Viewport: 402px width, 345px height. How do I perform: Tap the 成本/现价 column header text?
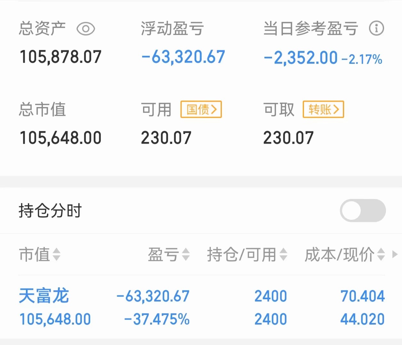tap(339, 255)
